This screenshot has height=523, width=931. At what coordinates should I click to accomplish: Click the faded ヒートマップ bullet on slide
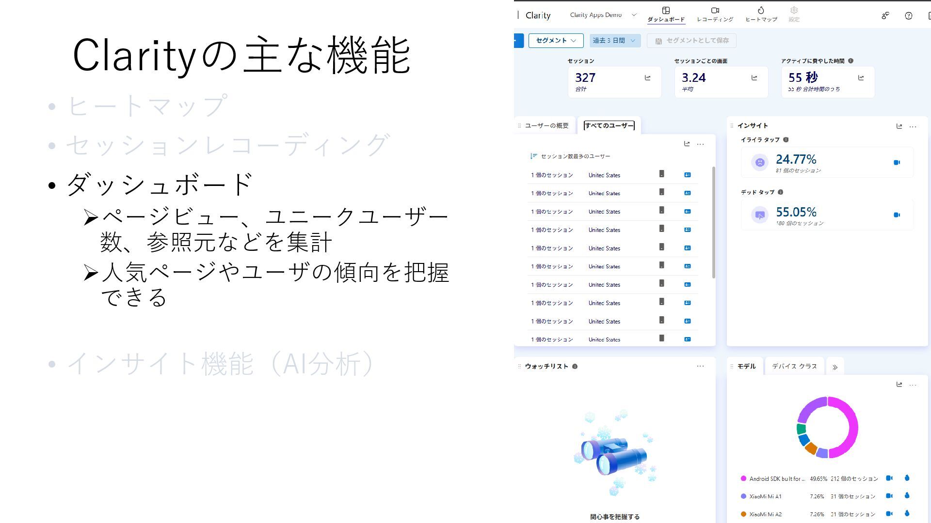tap(147, 106)
